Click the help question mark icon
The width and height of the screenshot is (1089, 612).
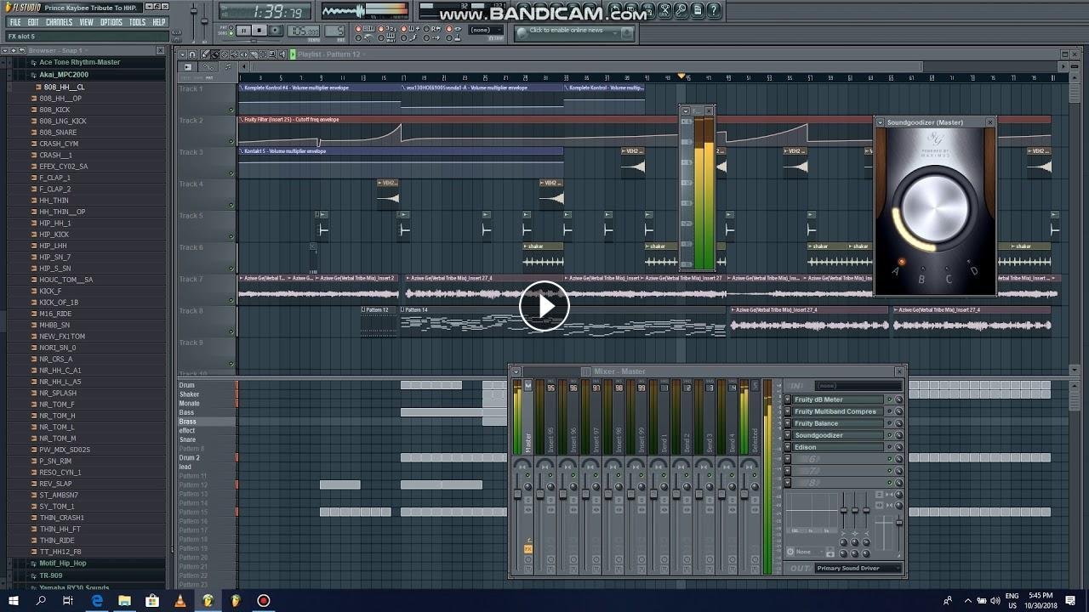coord(714,11)
